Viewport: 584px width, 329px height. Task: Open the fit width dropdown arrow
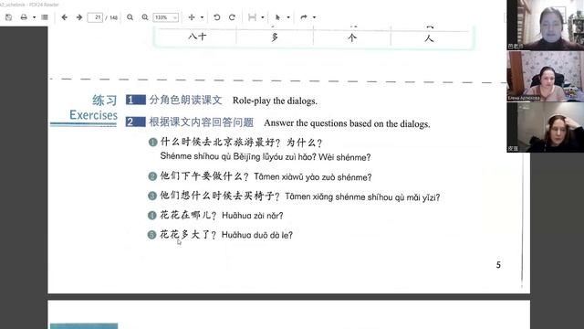tap(263, 17)
